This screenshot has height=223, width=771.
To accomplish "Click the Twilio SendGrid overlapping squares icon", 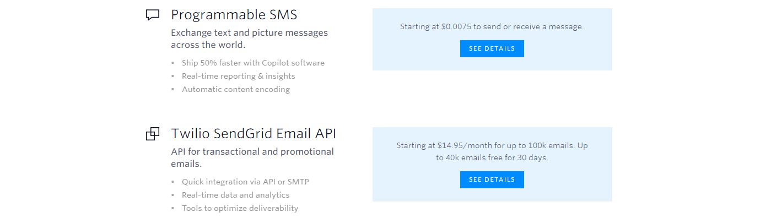I will click(153, 134).
